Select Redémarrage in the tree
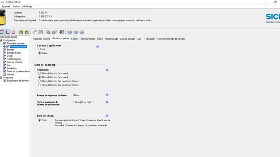This screenshot has height=157, width=280. pyautogui.click(x=13, y=59)
